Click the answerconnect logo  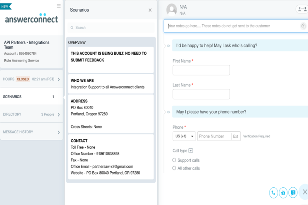tap(31, 18)
